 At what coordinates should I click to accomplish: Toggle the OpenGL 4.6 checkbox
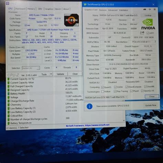click(142, 91)
